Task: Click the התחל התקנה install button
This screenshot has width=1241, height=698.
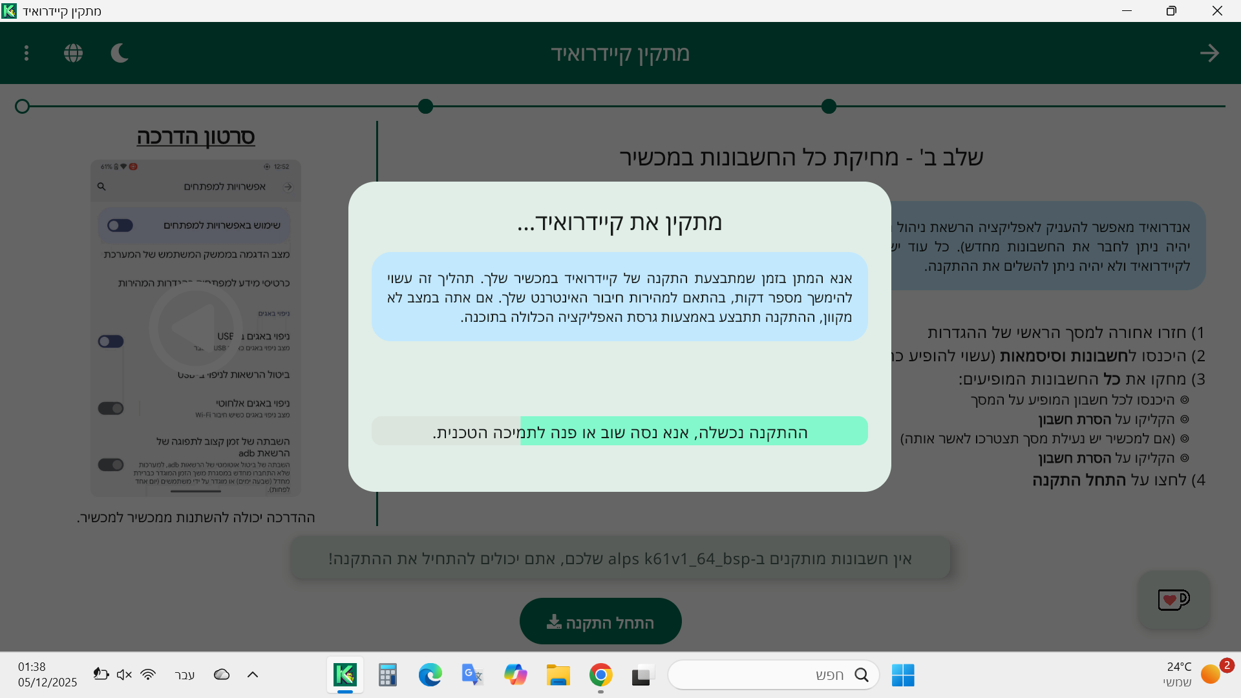Action: tap(600, 622)
